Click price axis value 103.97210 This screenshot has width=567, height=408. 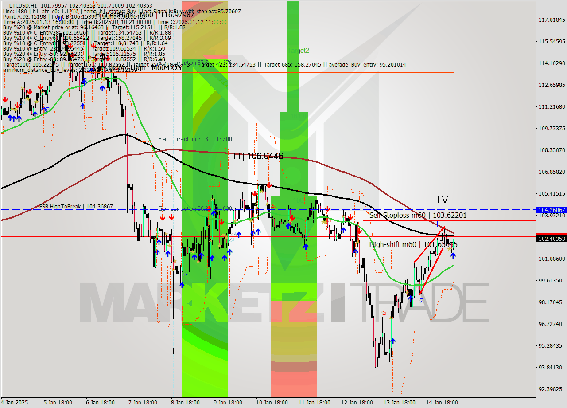(x=551, y=215)
